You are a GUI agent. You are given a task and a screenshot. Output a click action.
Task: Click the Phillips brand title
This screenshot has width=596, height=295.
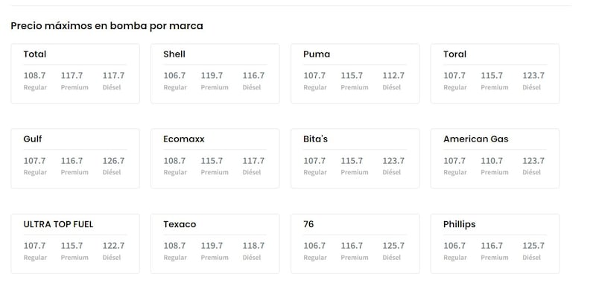(459, 224)
